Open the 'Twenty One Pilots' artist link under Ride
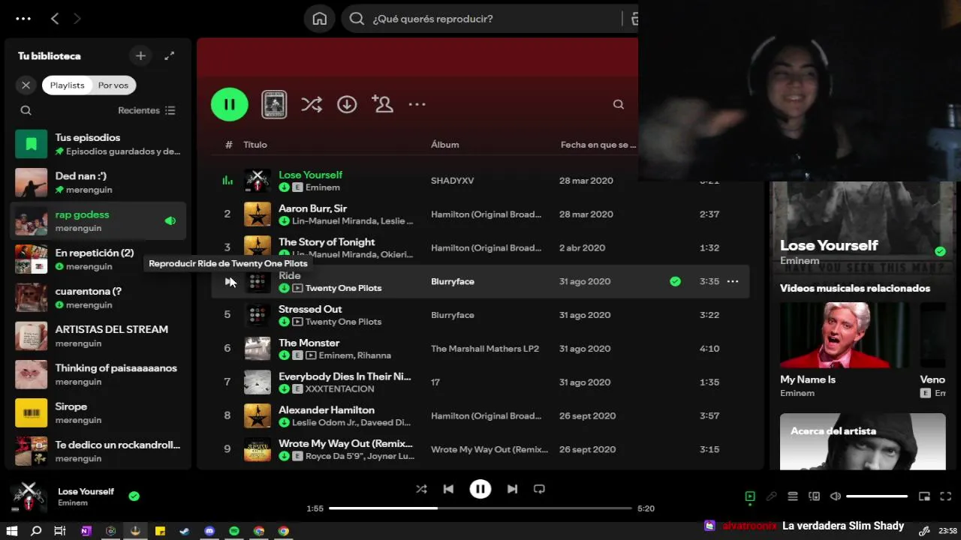Viewport: 961px width, 540px height. click(343, 288)
